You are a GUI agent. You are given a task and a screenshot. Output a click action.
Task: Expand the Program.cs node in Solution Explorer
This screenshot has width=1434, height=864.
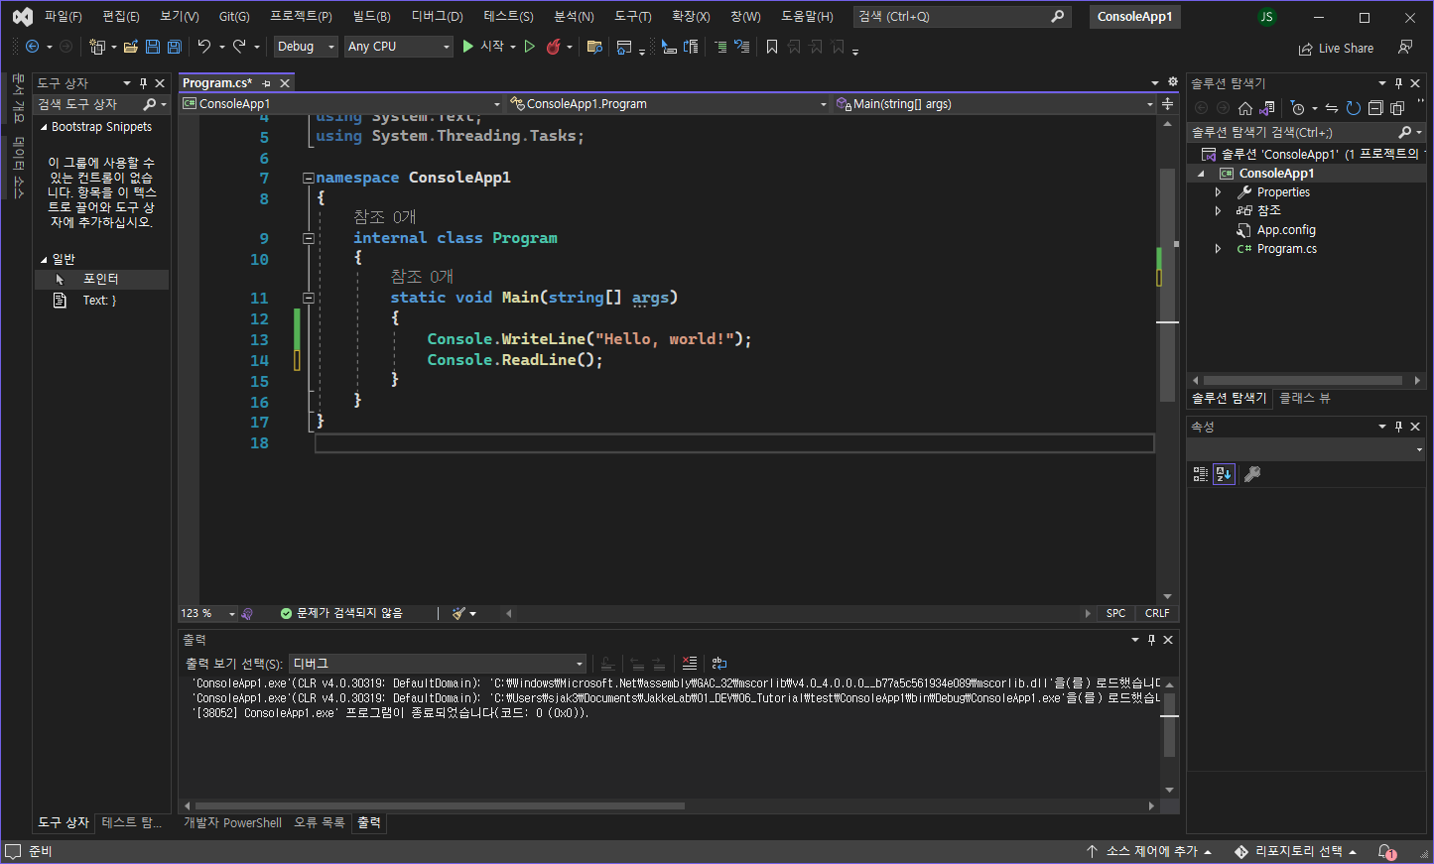1219,249
